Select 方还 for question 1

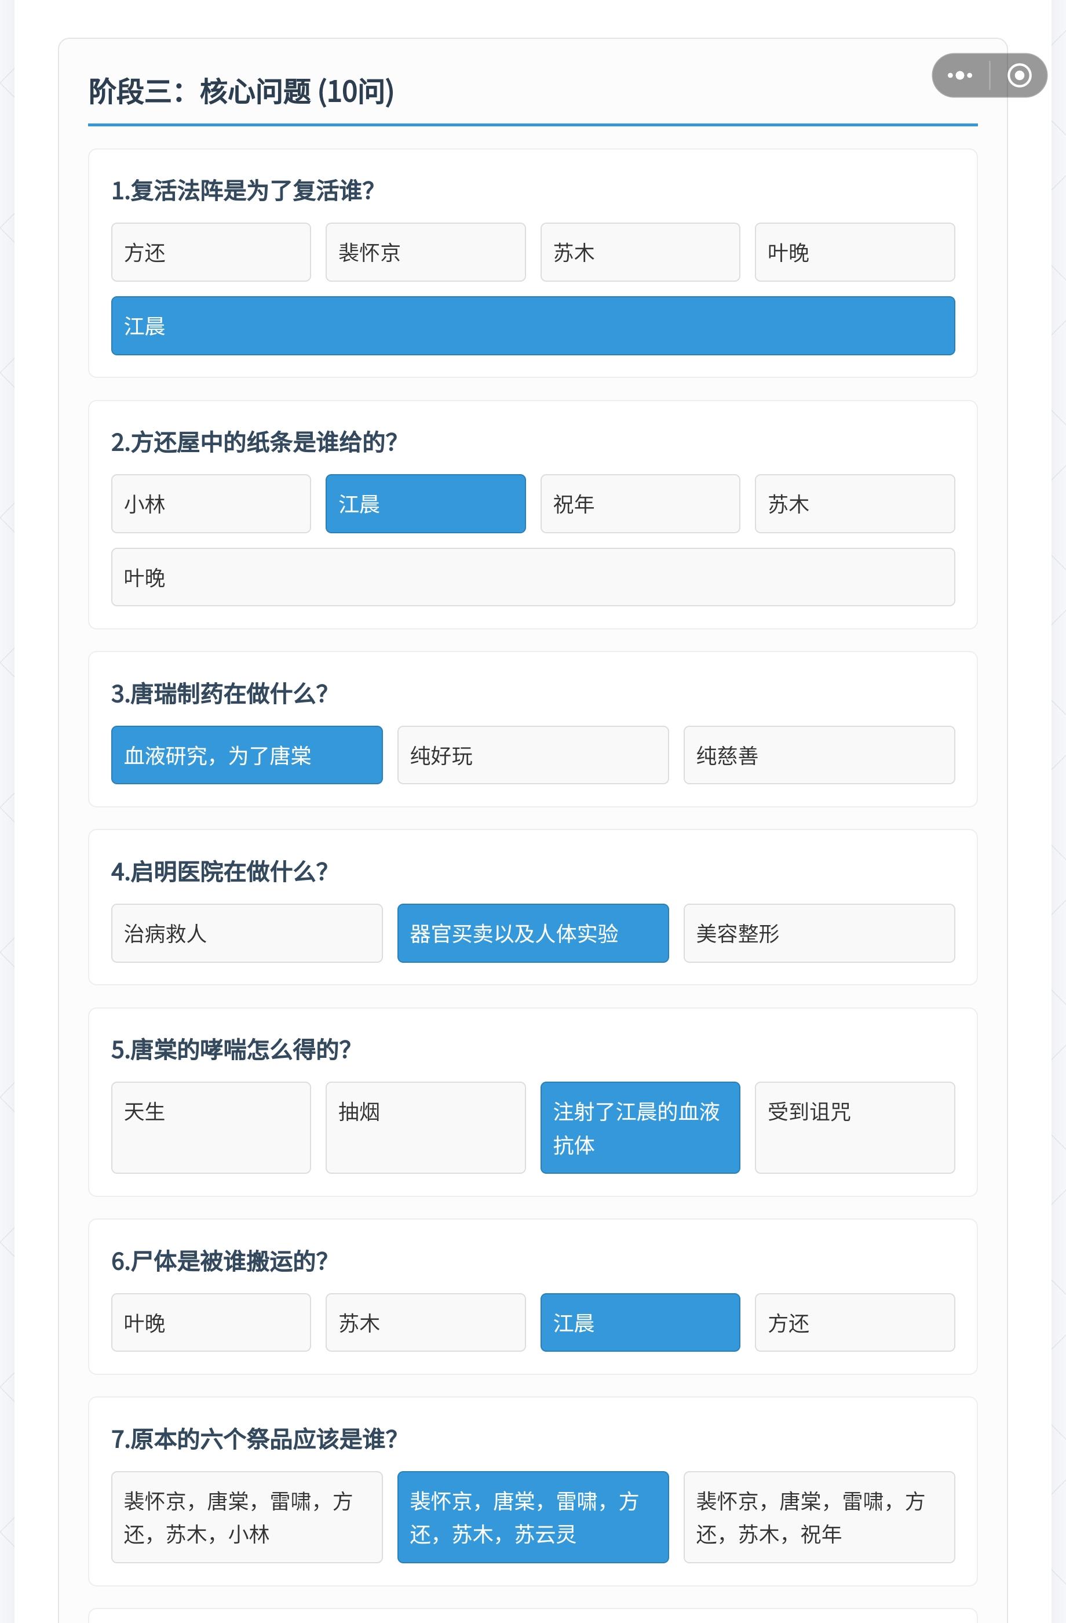pyautogui.click(x=211, y=252)
